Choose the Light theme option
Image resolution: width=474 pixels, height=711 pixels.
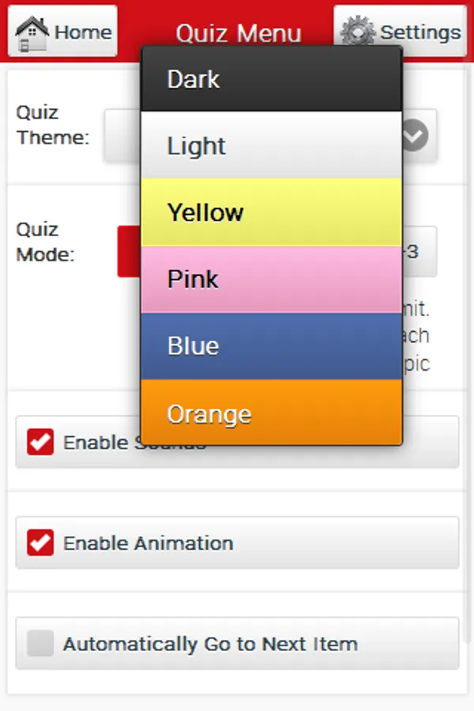[272, 145]
